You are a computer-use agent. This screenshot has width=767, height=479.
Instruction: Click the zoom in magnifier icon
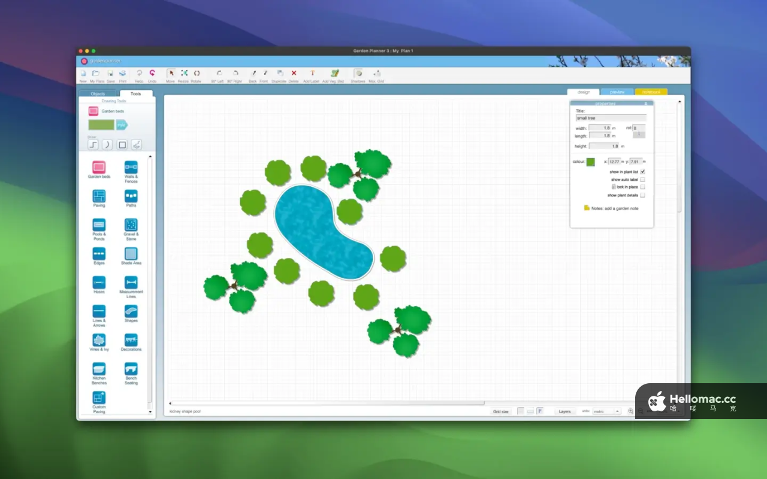(x=630, y=412)
